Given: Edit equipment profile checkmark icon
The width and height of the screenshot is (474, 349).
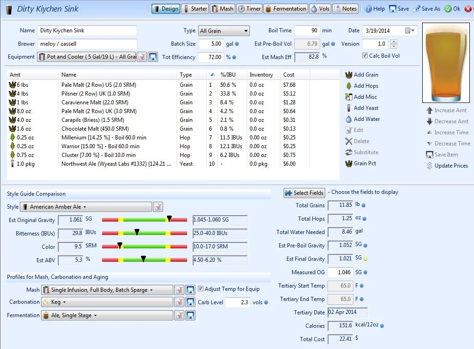Looking at the screenshot, I should click(x=142, y=57).
